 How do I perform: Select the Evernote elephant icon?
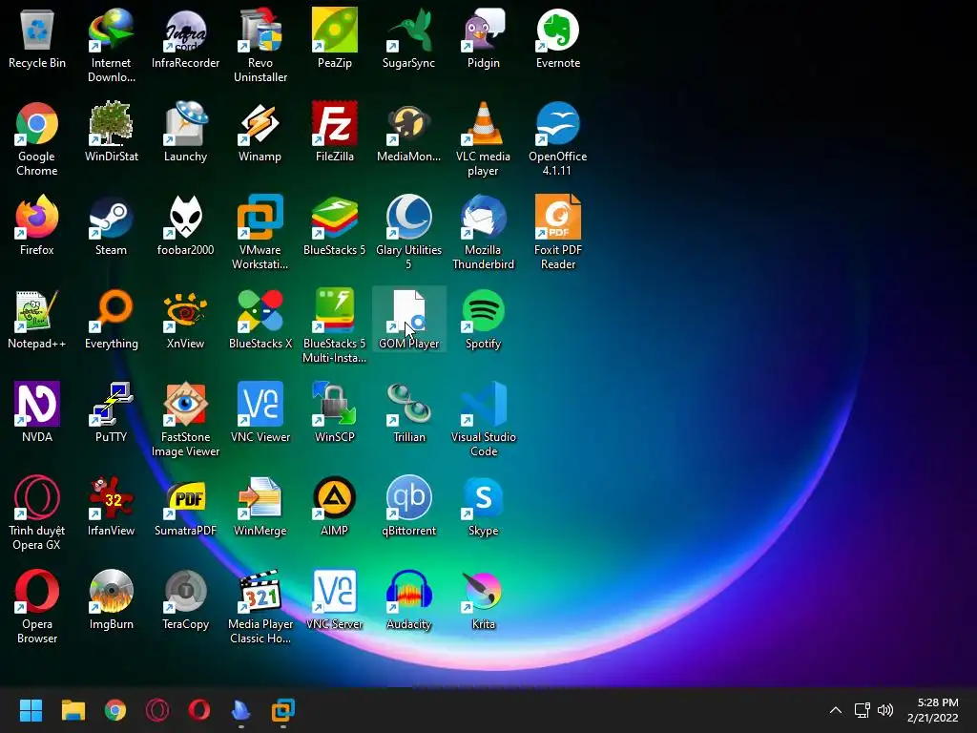click(557, 30)
